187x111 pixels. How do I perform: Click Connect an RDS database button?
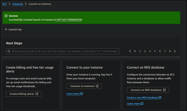pos(148,90)
